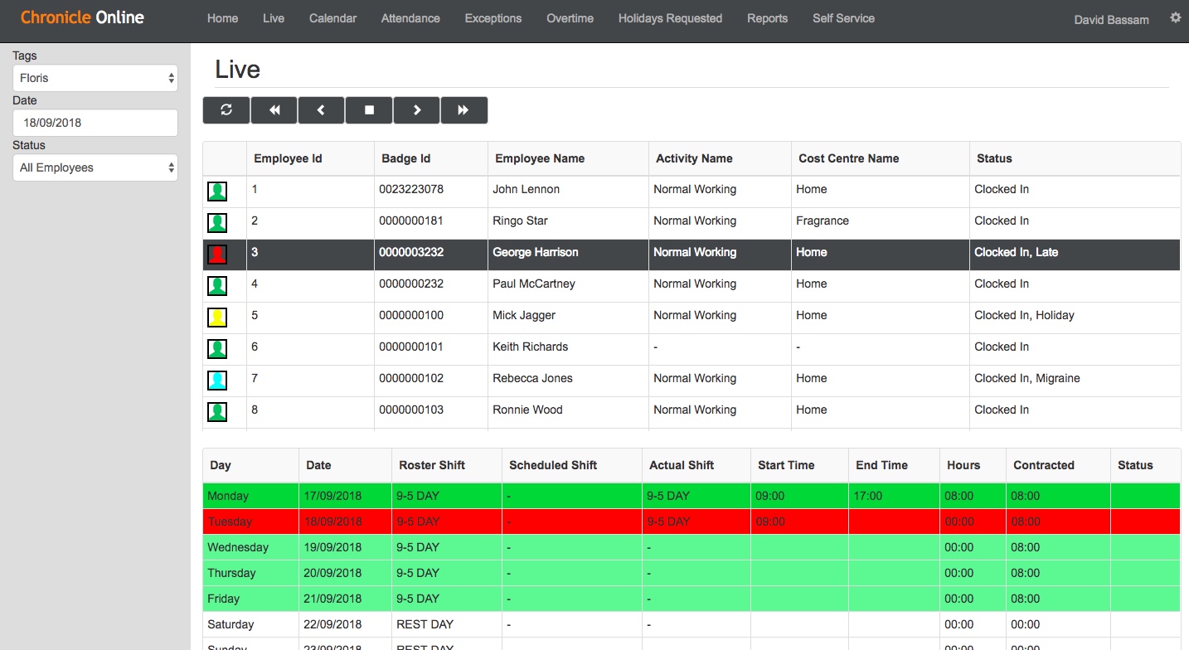Click the 17:00 end time cell
The image size is (1189, 650).
click(x=894, y=496)
